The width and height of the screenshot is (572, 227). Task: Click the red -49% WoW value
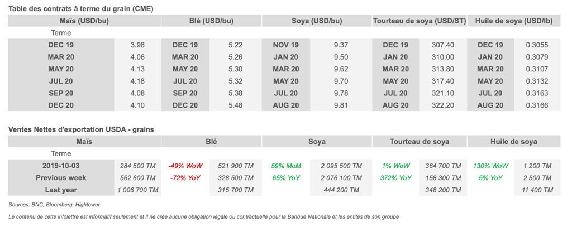185,166
